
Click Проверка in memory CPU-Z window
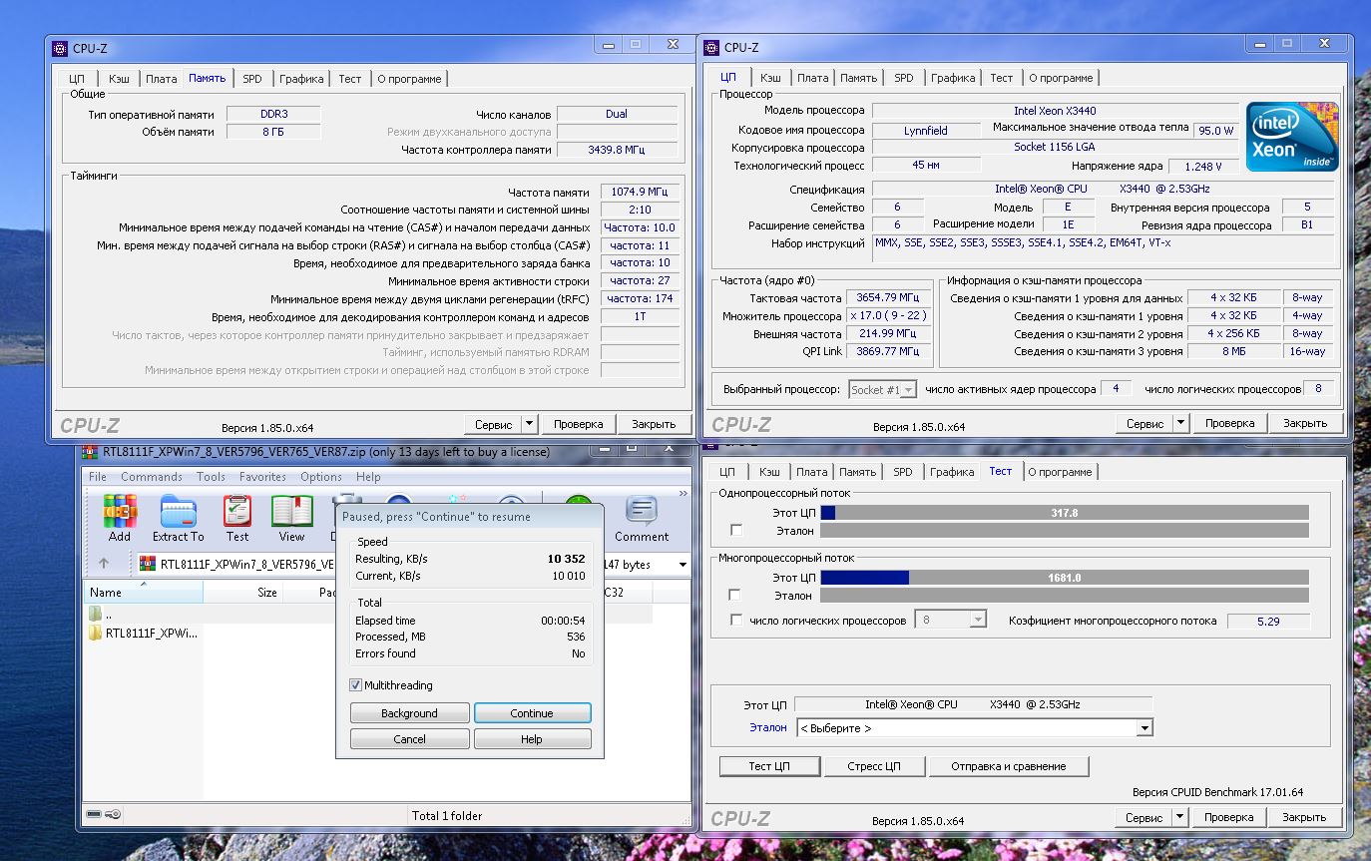tap(579, 424)
